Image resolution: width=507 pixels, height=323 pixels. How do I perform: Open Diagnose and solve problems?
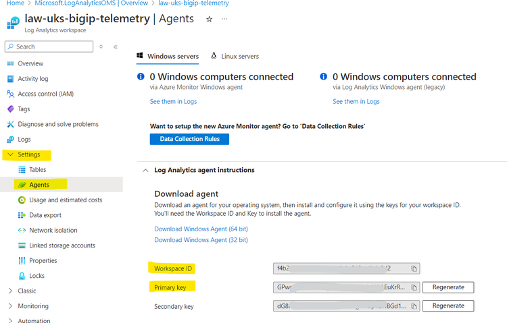click(57, 124)
